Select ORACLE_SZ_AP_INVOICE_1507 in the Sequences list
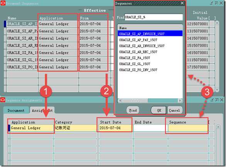Viewport: 226px width, 167px height. (x=150, y=34)
